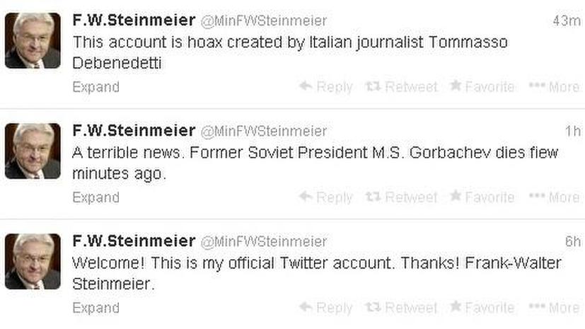Favorite the Gorbachev tweet
585x329 pixels.
tap(482, 197)
